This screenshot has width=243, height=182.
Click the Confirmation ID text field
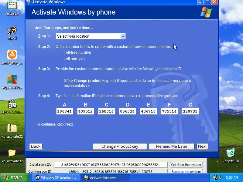[x=111, y=171]
